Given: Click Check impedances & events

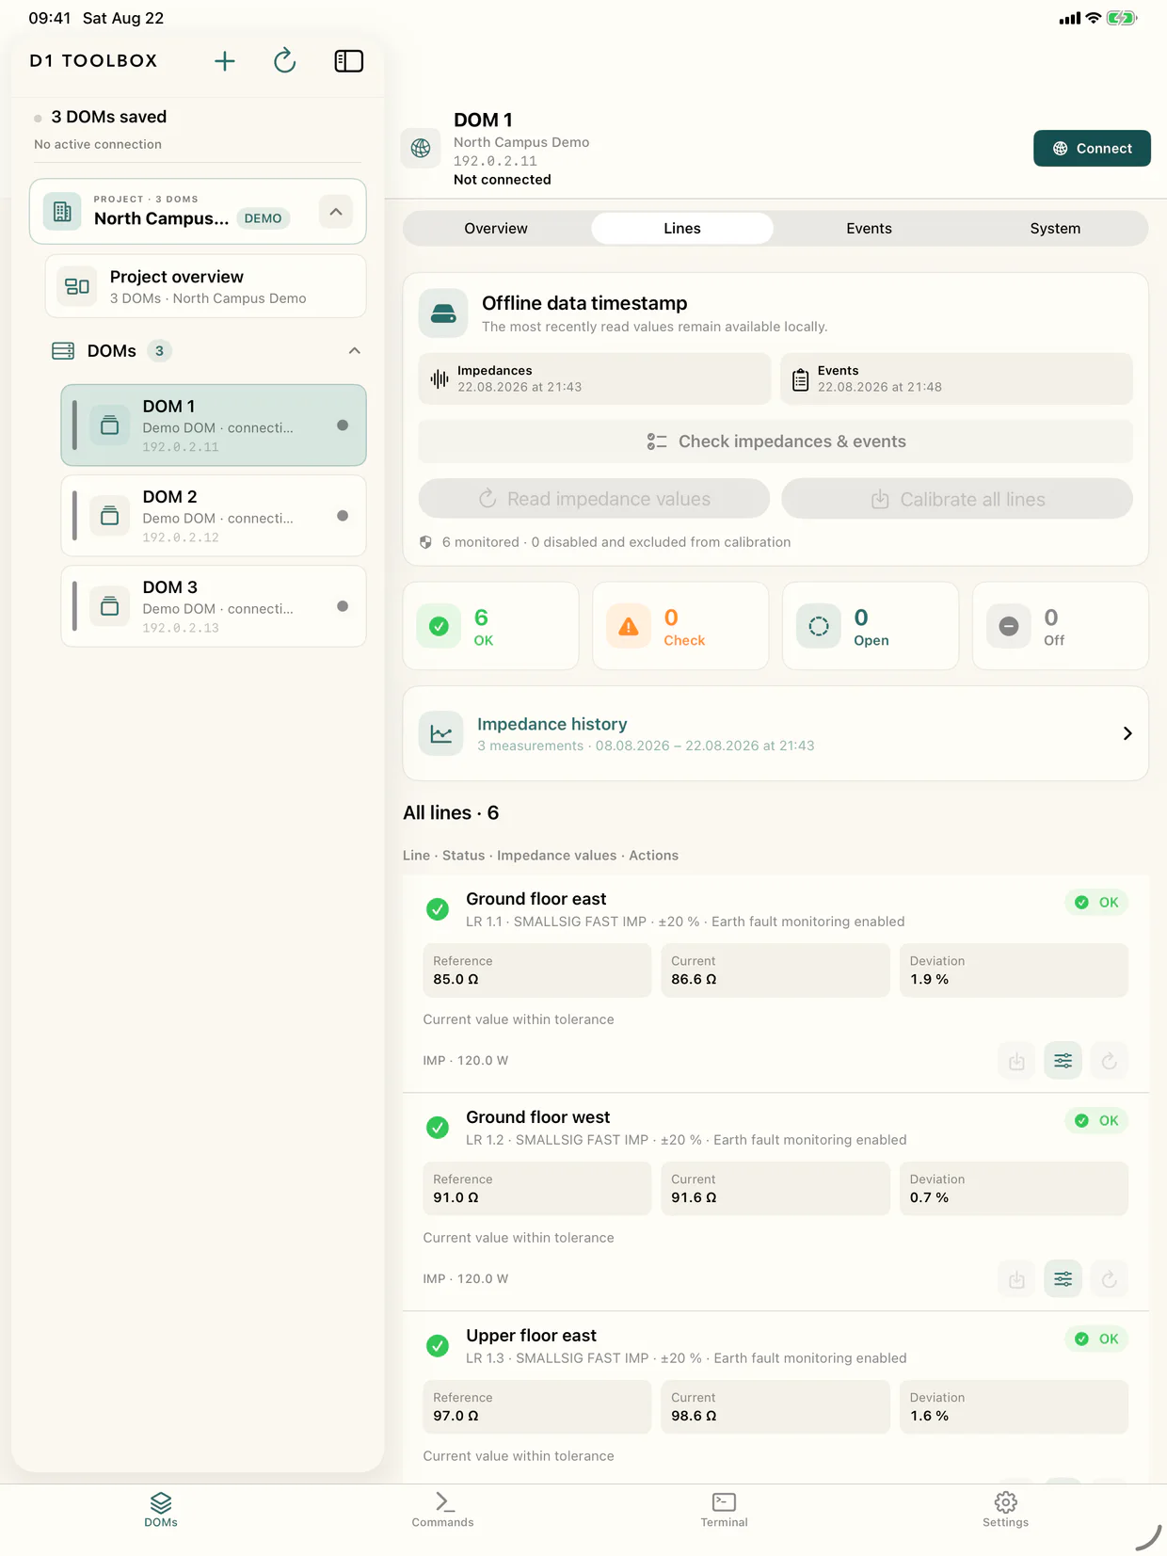Looking at the screenshot, I should pyautogui.click(x=775, y=441).
